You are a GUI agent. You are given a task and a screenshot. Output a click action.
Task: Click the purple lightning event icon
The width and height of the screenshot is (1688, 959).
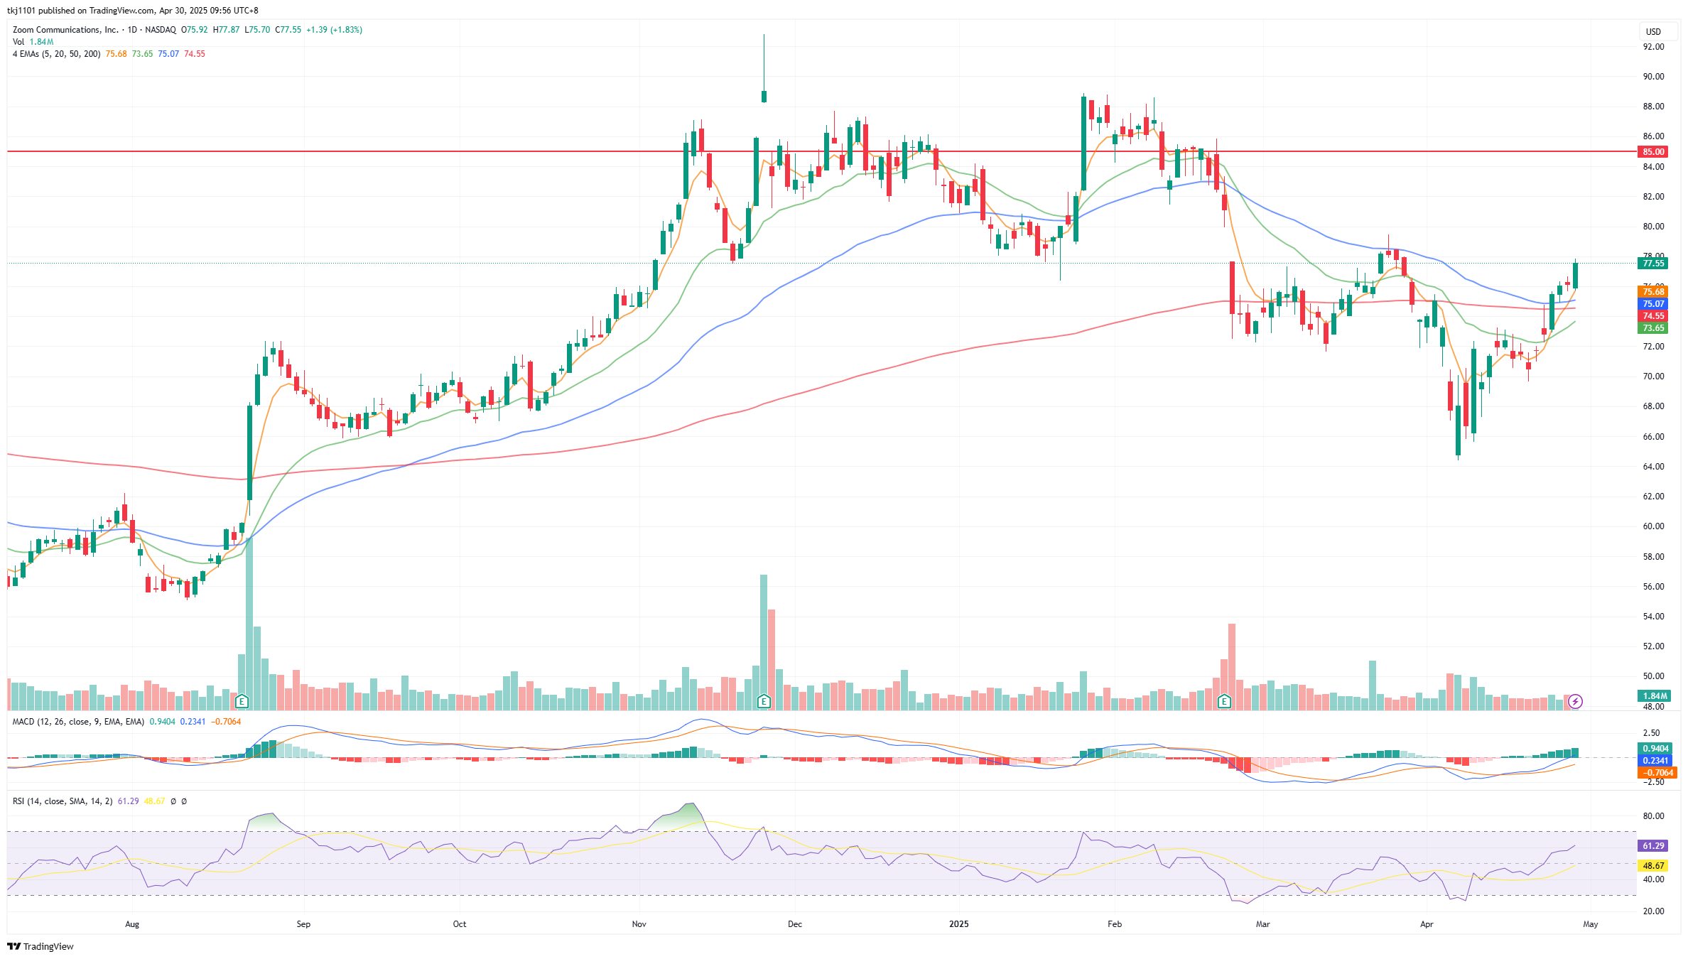pos(1575,701)
